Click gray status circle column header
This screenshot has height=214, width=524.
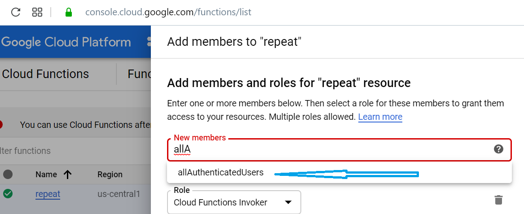pyautogui.click(x=8, y=174)
